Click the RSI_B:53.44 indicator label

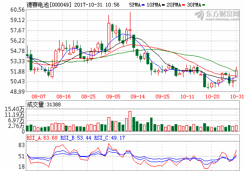coord(76,138)
